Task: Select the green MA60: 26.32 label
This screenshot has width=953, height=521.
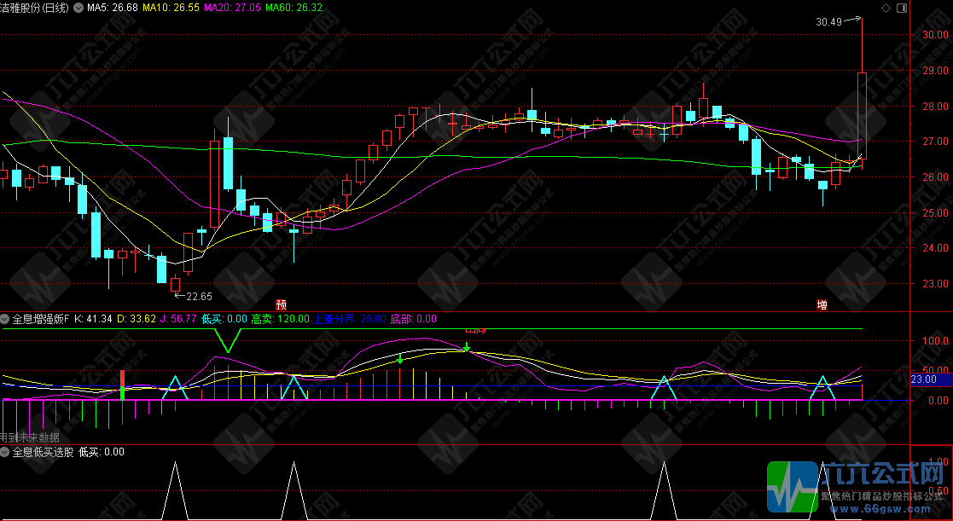Action: [293, 8]
